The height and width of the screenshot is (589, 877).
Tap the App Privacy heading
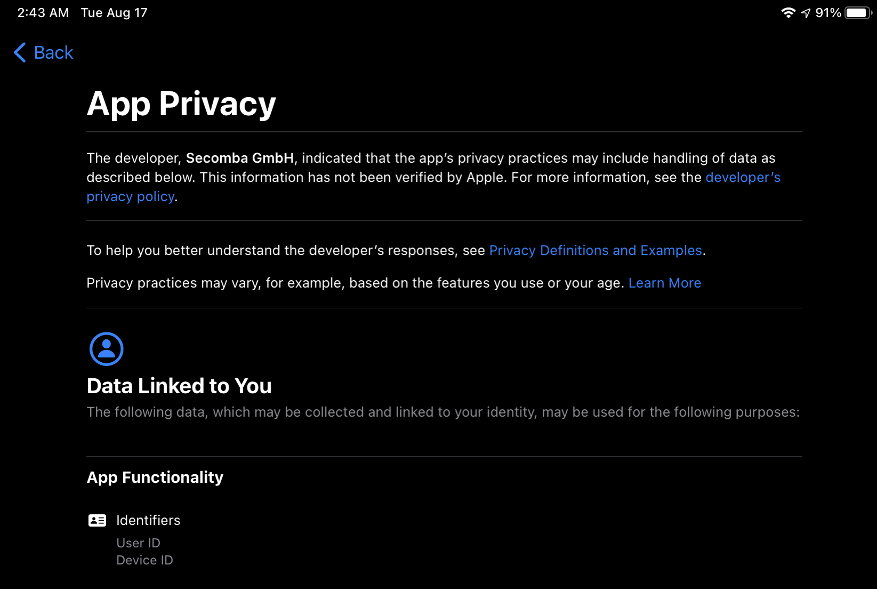coord(181,104)
